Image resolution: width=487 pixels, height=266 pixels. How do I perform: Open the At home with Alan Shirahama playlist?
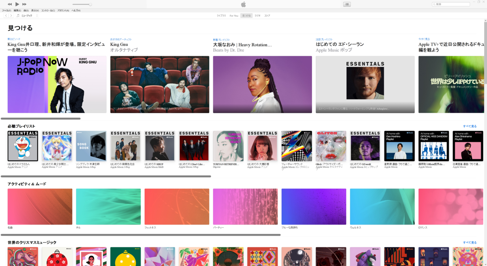pyautogui.click(x=468, y=146)
